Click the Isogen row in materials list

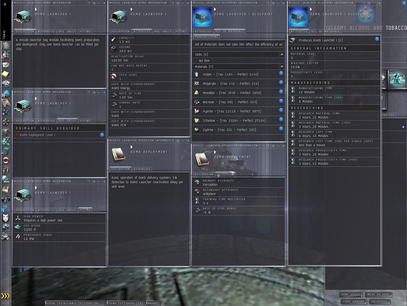coord(238,74)
